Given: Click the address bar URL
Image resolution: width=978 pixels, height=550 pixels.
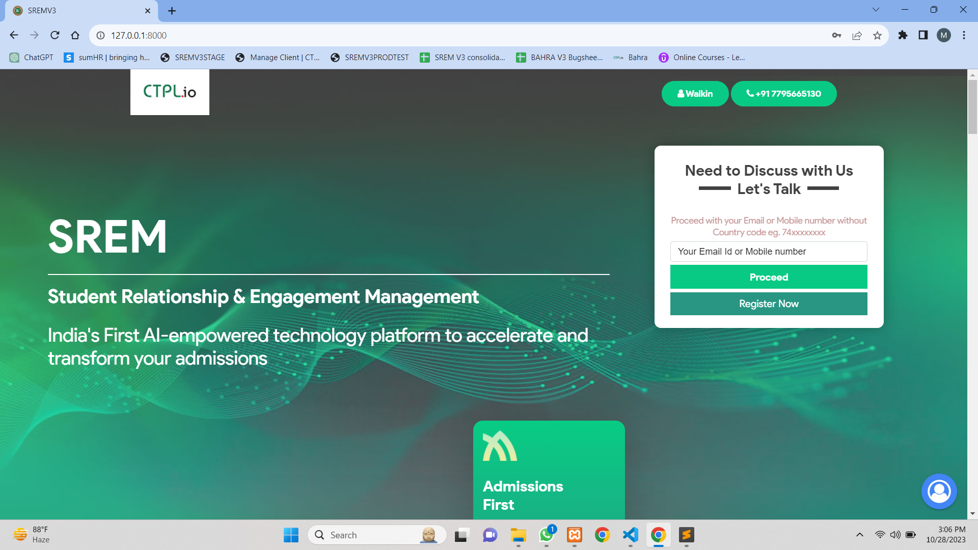Looking at the screenshot, I should pos(139,35).
